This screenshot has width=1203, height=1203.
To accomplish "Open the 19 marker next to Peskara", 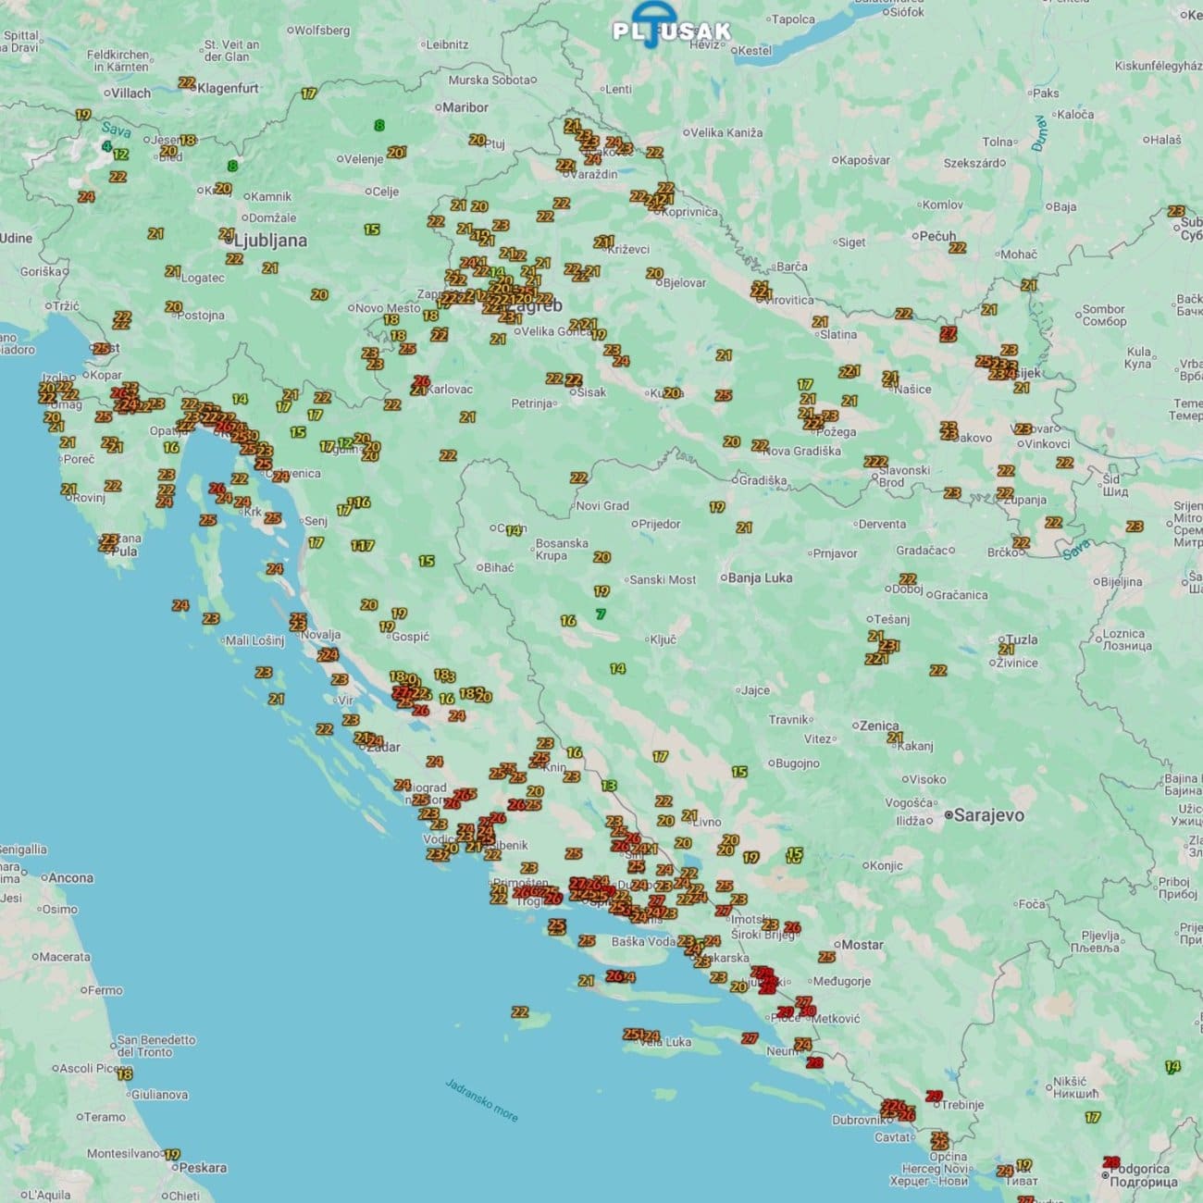I will coord(171,1154).
